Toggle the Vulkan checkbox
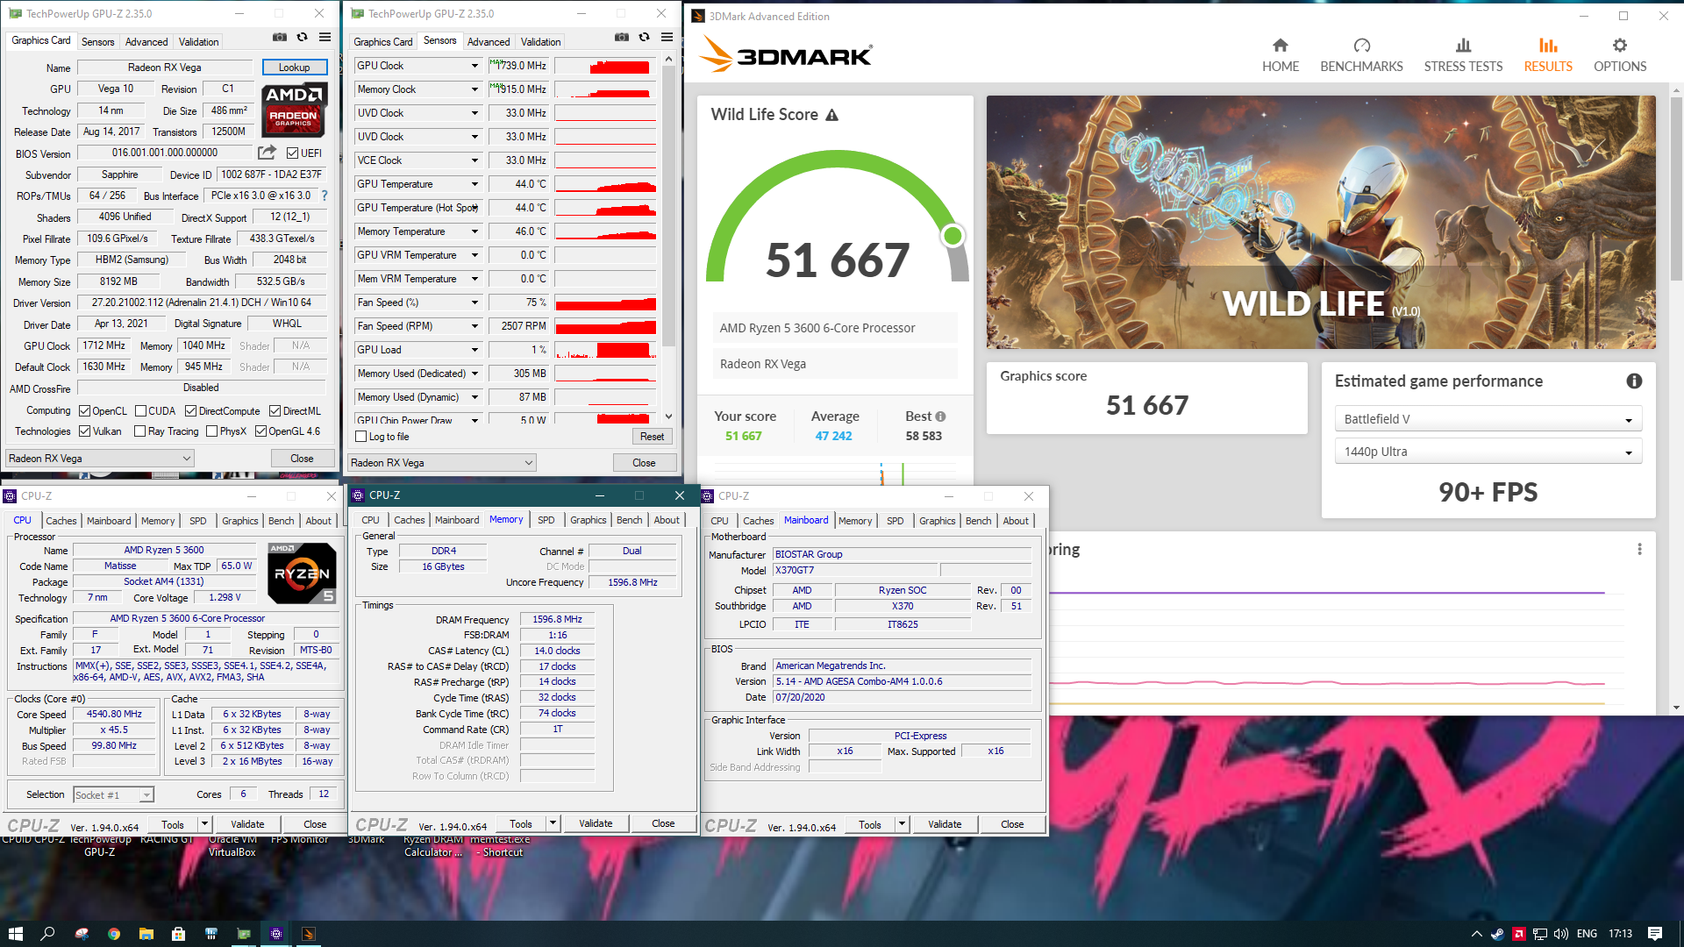 85,431
